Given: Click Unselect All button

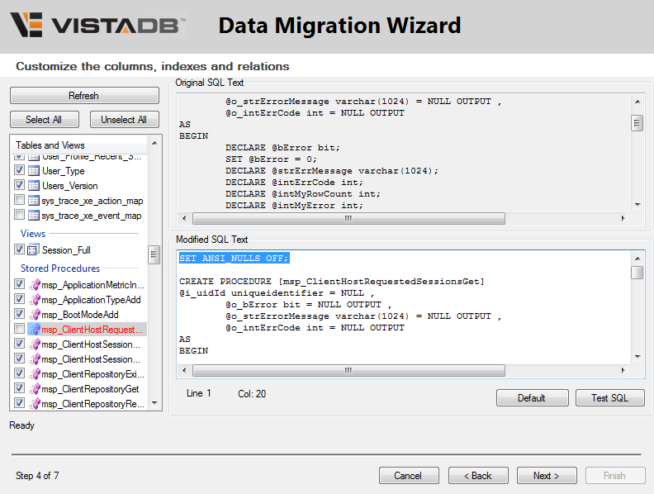Looking at the screenshot, I should [125, 119].
